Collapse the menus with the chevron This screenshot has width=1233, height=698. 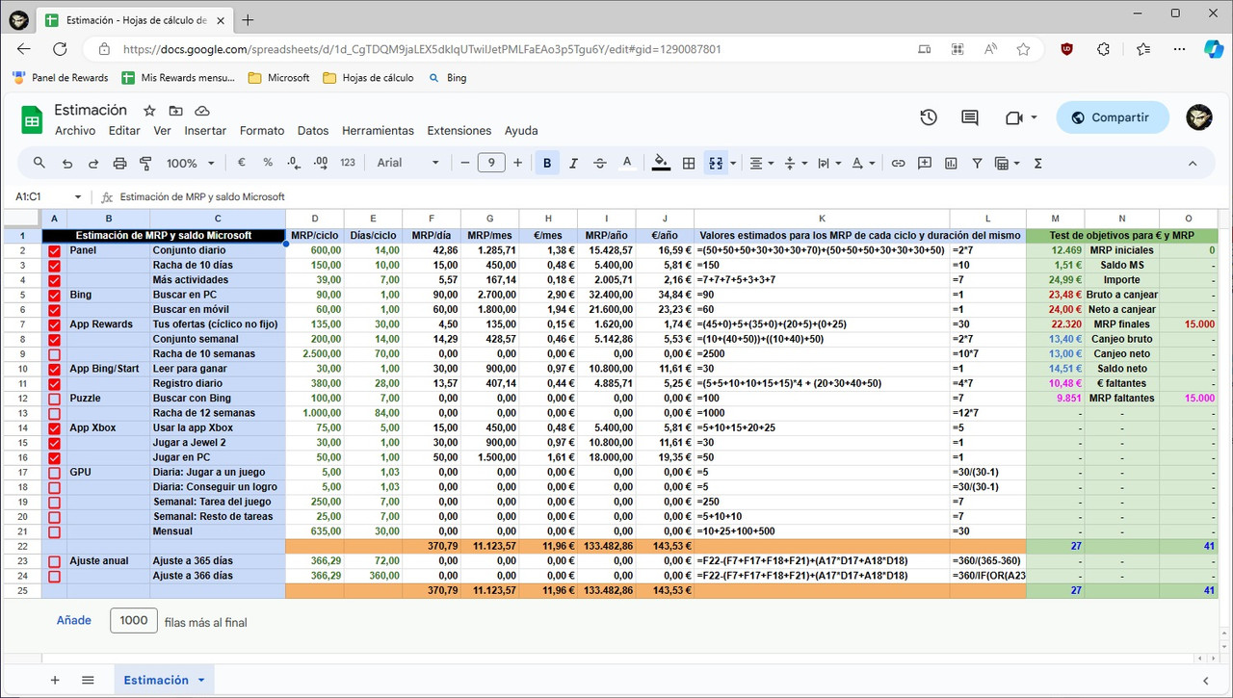point(1193,163)
